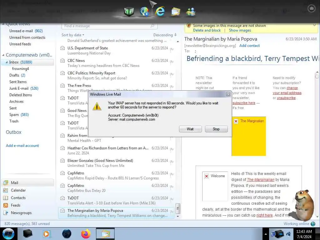The width and height of the screenshot is (320, 240).
Task: Collapse the Inbox folder triangle
Action: [7, 62]
